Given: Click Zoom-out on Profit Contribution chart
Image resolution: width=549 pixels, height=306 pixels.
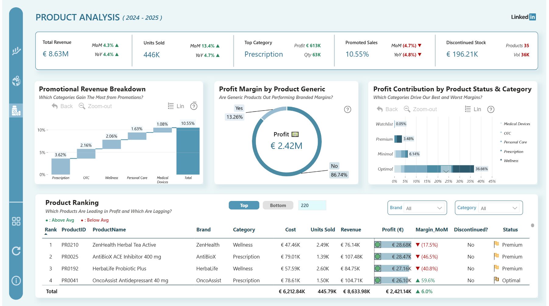Looking at the screenshot, I should click(420, 109).
